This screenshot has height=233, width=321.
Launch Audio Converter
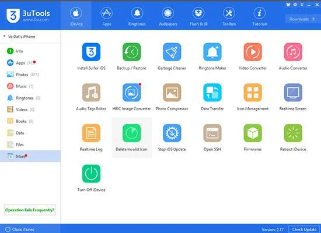click(x=293, y=52)
